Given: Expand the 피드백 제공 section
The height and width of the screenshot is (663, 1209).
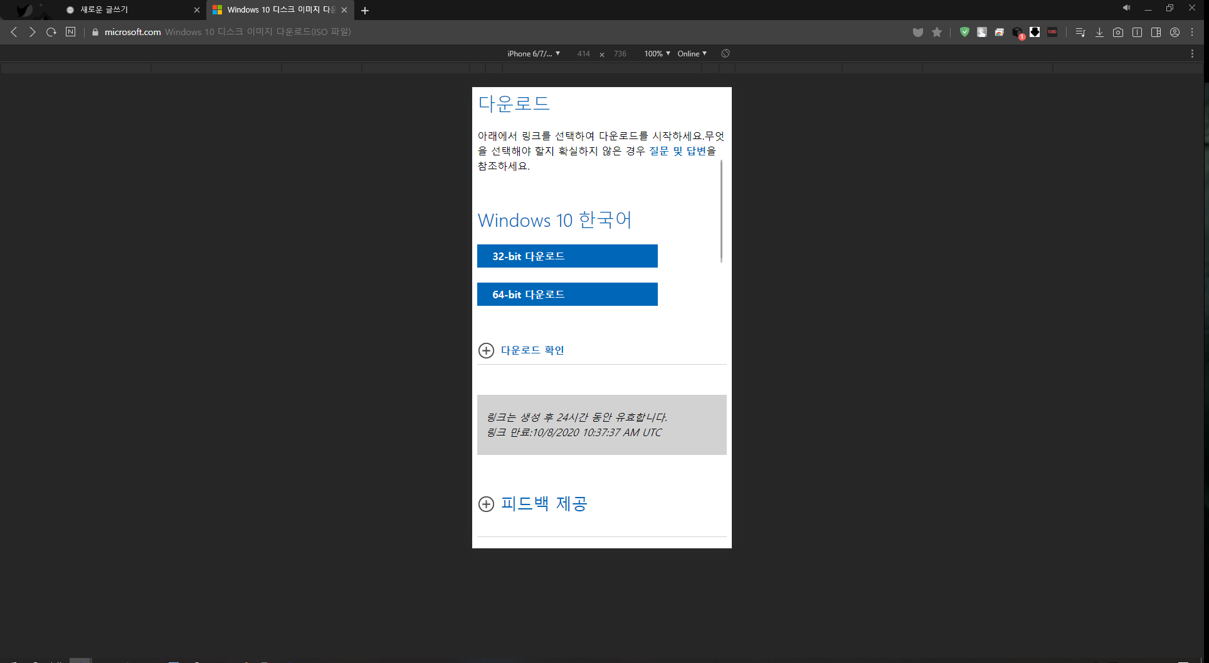Looking at the screenshot, I should (x=532, y=504).
